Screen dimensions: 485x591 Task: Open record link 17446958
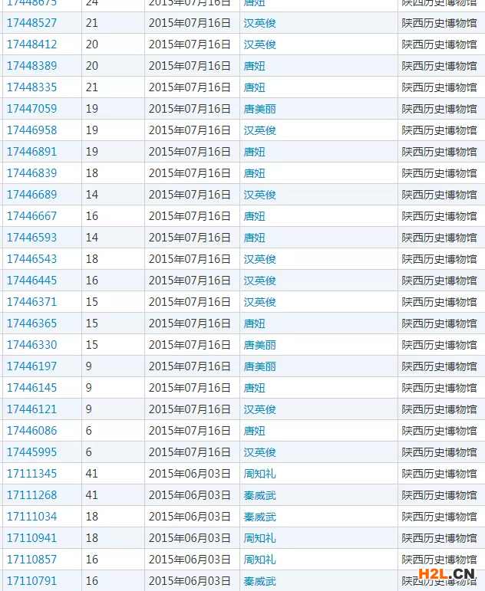31,130
